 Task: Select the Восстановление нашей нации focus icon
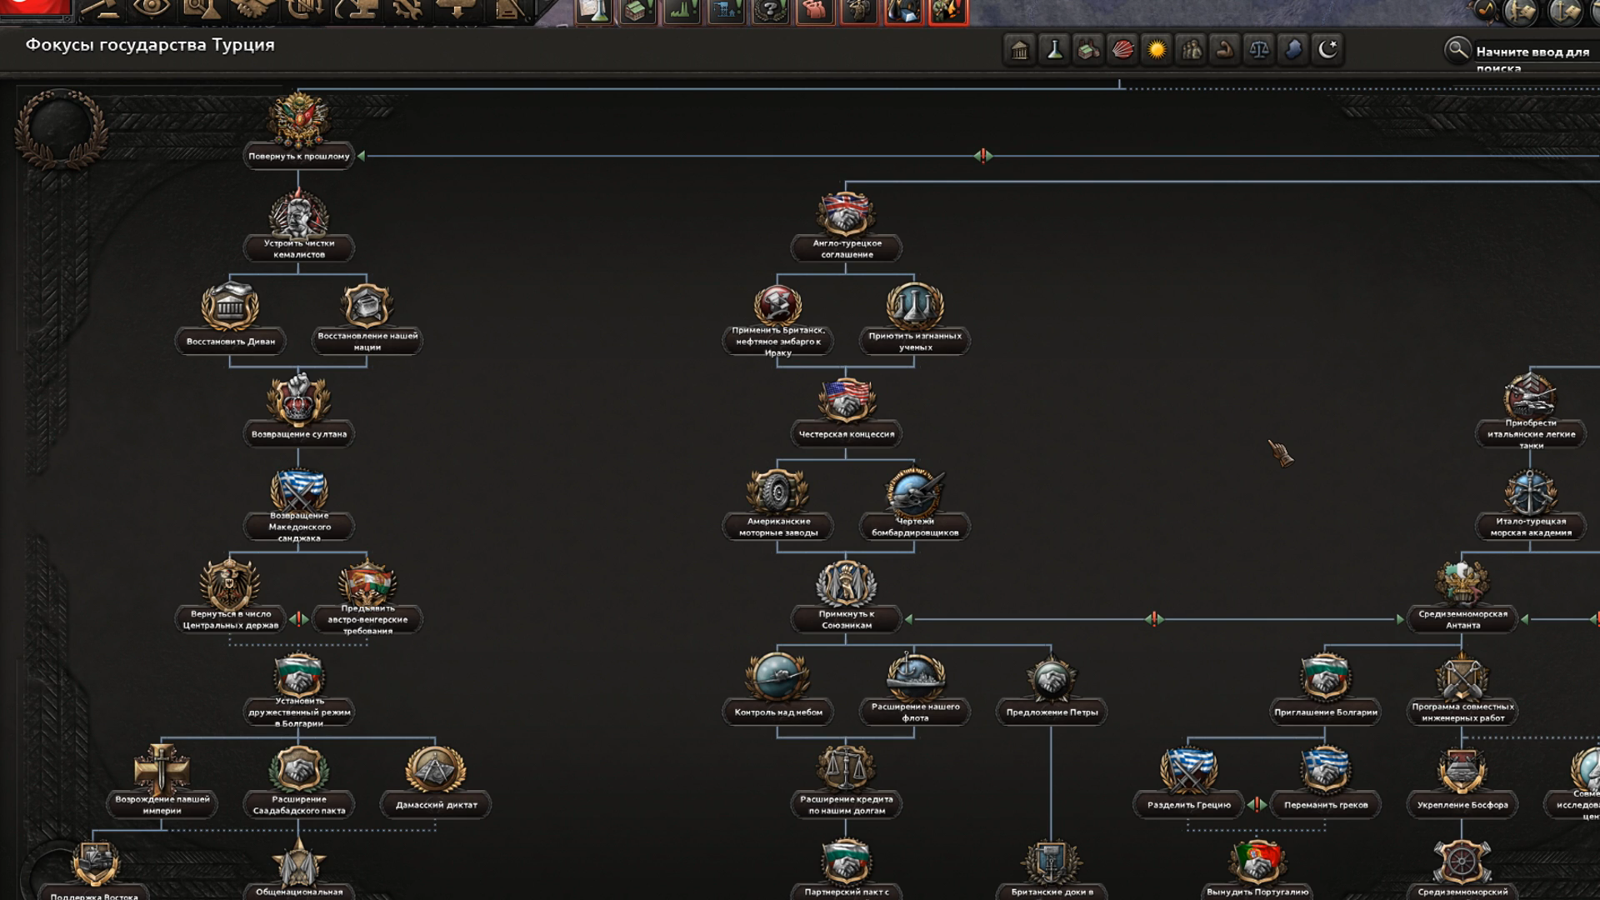[367, 307]
